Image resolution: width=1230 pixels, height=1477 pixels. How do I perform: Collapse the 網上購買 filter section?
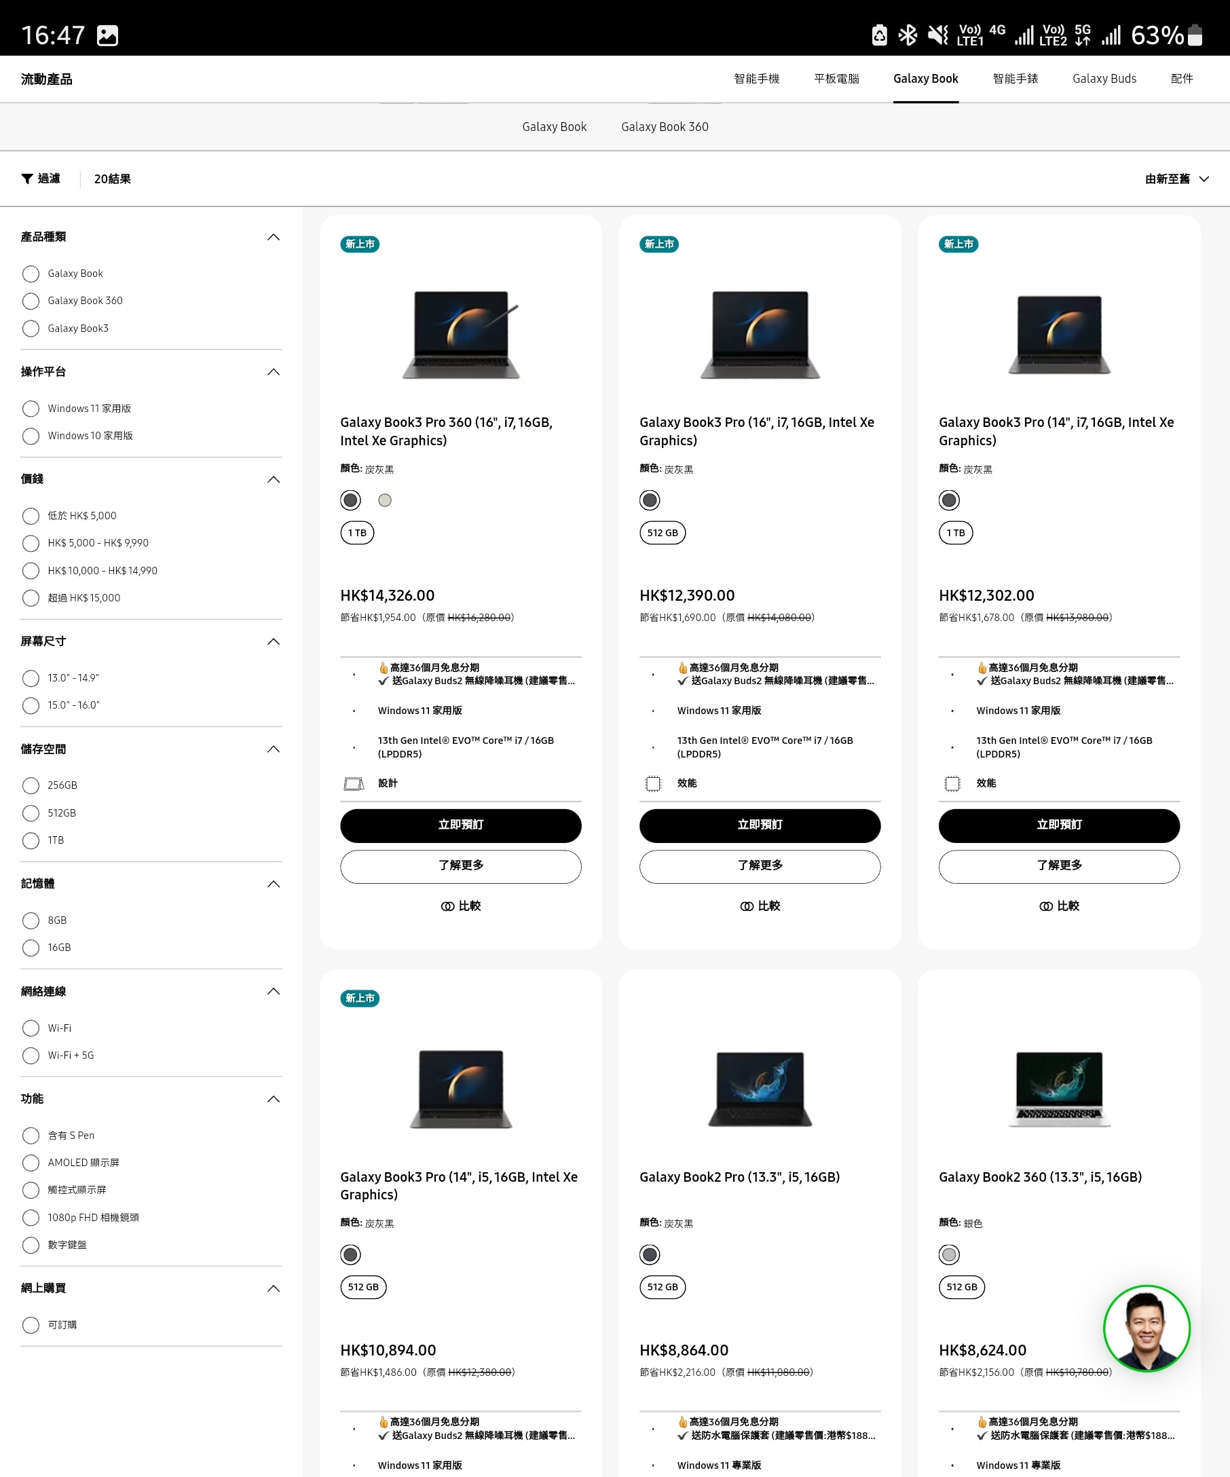coord(274,1288)
